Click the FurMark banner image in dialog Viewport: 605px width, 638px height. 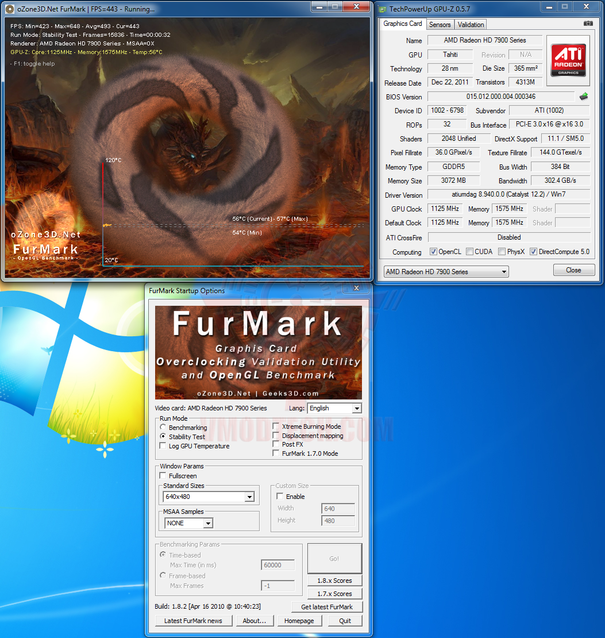coord(259,352)
